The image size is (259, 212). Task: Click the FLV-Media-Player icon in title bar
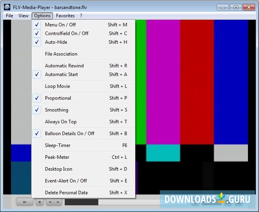pyautogui.click(x=7, y=7)
